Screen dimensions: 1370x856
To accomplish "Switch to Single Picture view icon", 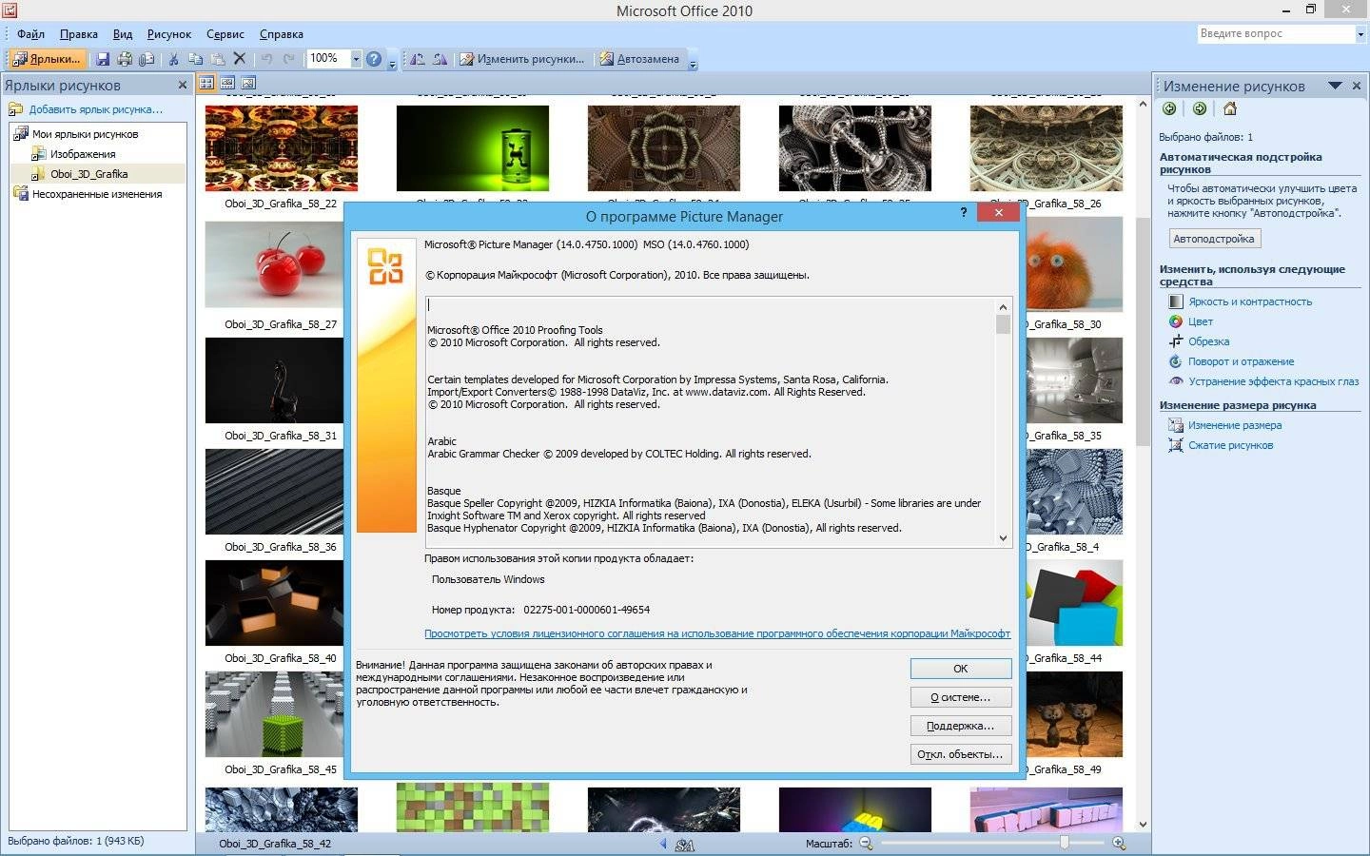I will point(248,83).
